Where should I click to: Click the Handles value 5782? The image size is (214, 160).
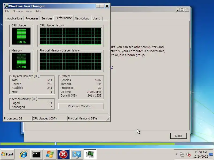coord(98,80)
